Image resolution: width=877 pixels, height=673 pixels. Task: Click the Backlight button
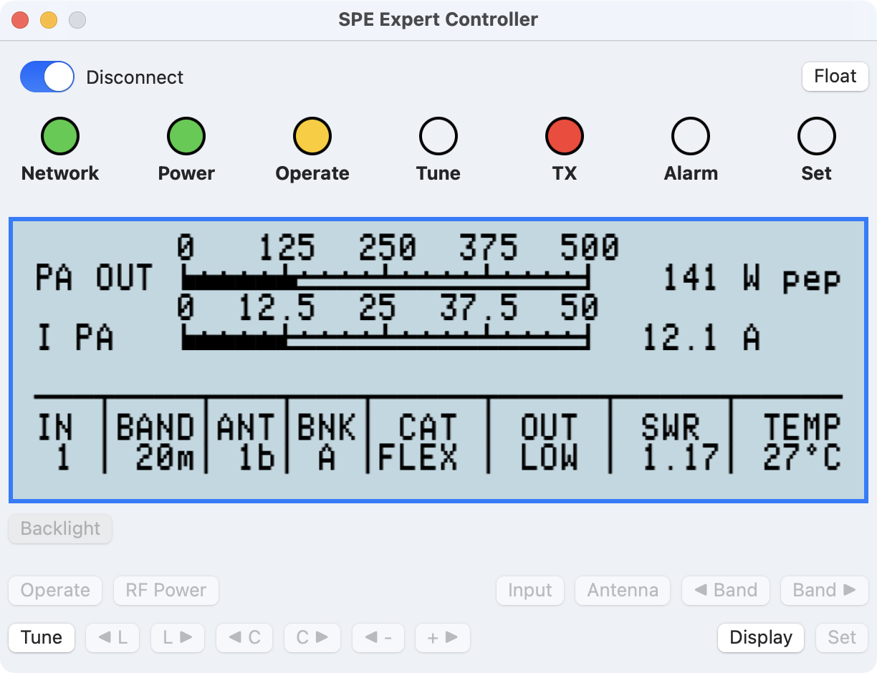pos(60,528)
